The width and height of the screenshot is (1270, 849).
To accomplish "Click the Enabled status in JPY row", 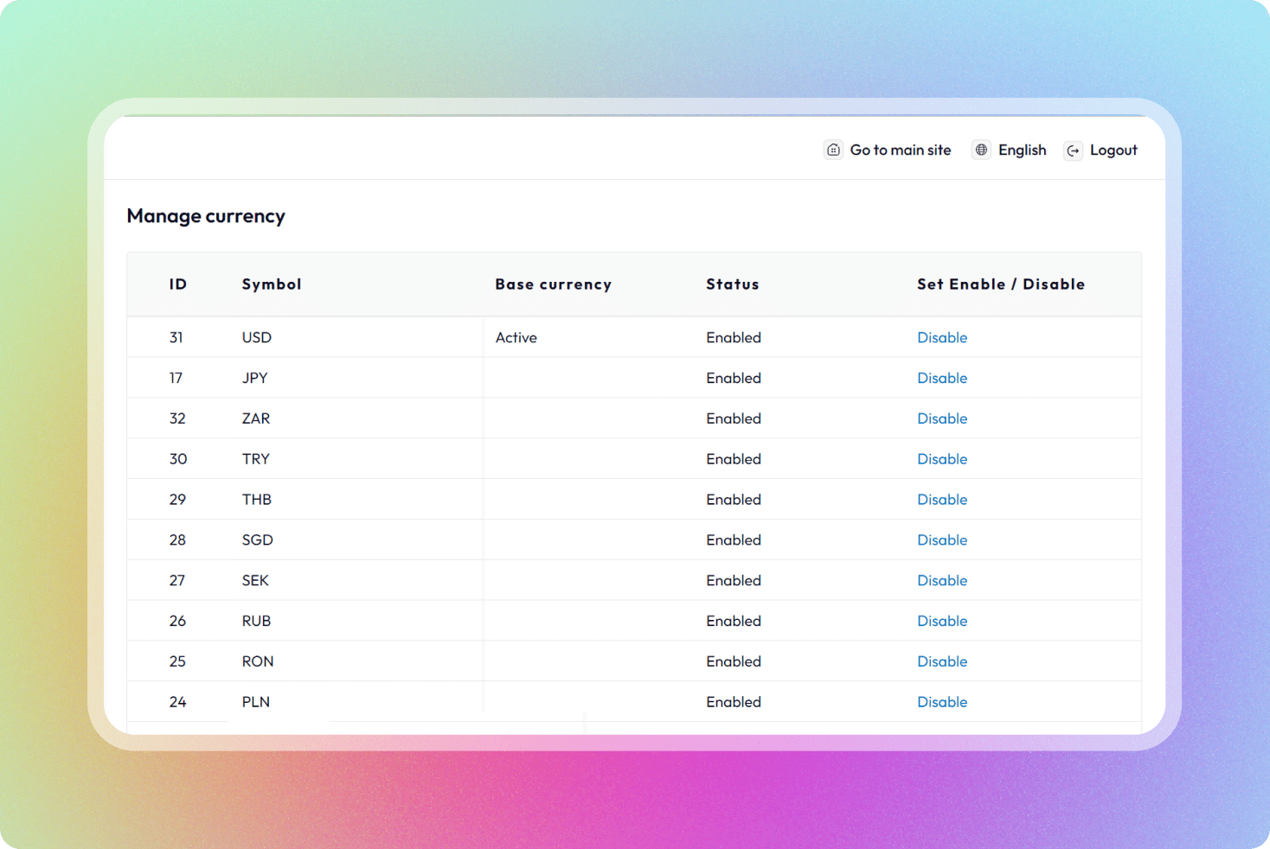I will pos(734,378).
